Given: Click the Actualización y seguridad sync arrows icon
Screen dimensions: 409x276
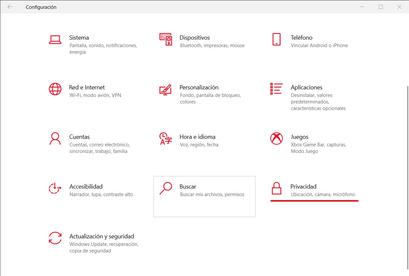Looking at the screenshot, I should tap(55, 238).
